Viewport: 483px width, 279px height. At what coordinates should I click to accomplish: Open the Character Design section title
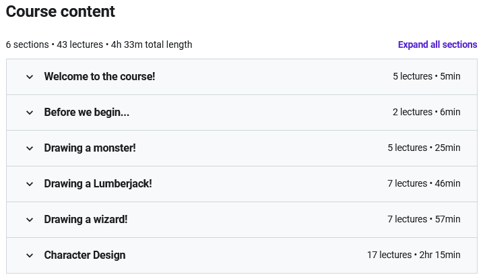[85, 255]
